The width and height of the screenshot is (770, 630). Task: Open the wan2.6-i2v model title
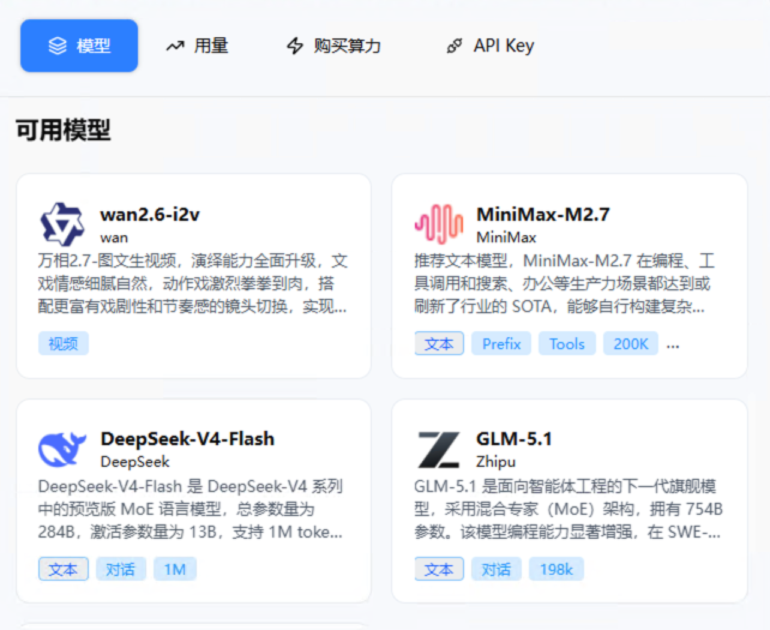(150, 214)
